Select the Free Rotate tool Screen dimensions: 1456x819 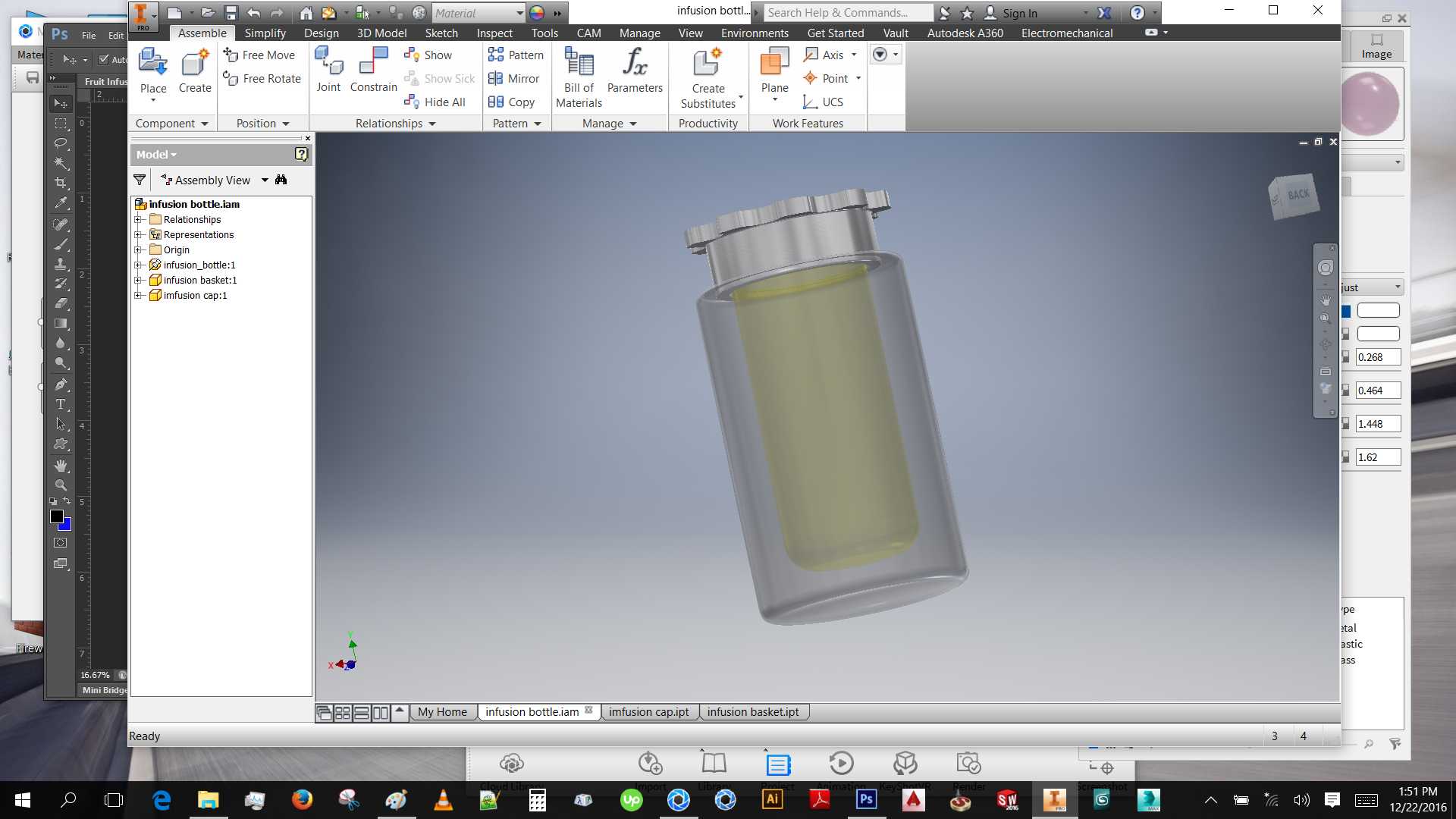pos(262,79)
